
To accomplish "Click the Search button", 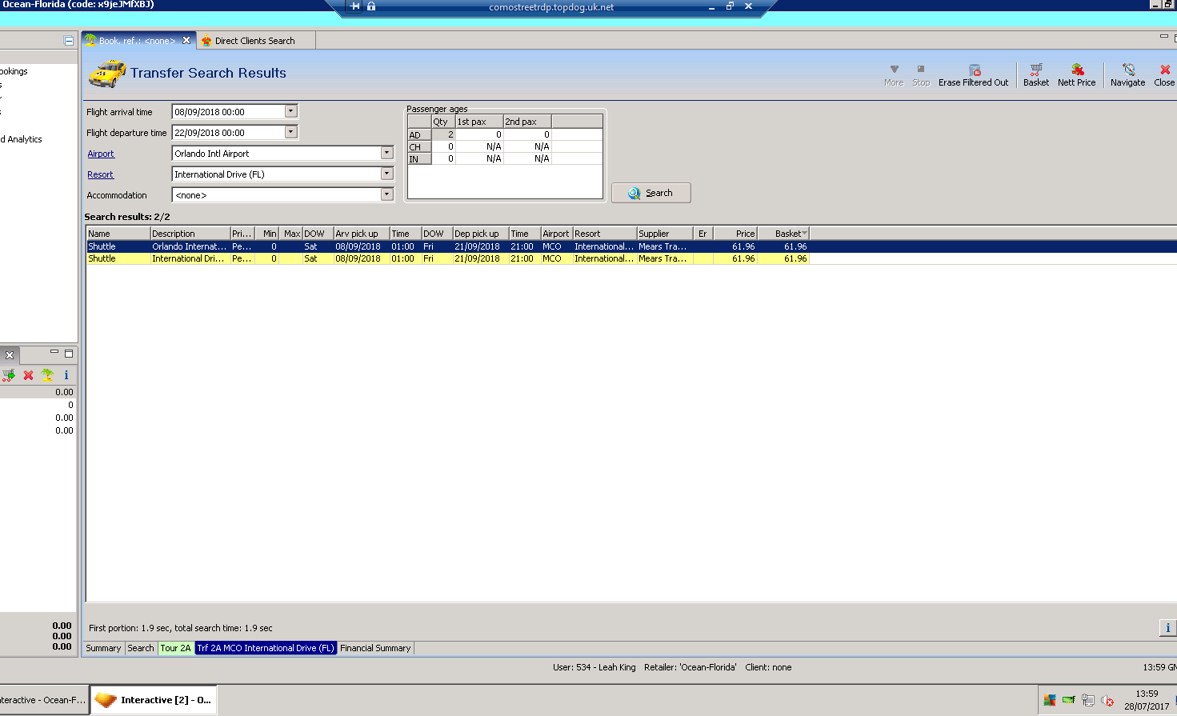I will pyautogui.click(x=651, y=193).
